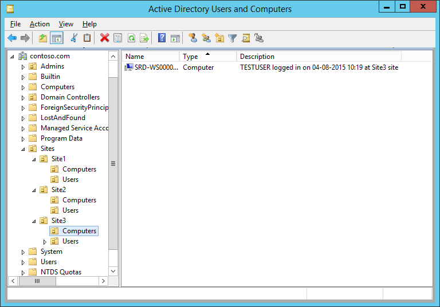The image size is (440, 307).
Task: Collapse the Site2 node
Action: pyautogui.click(x=34, y=190)
